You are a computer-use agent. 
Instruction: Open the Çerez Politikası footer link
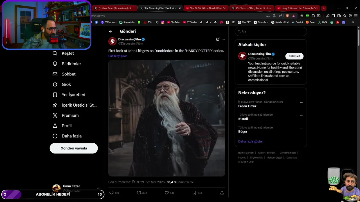tap(288, 153)
